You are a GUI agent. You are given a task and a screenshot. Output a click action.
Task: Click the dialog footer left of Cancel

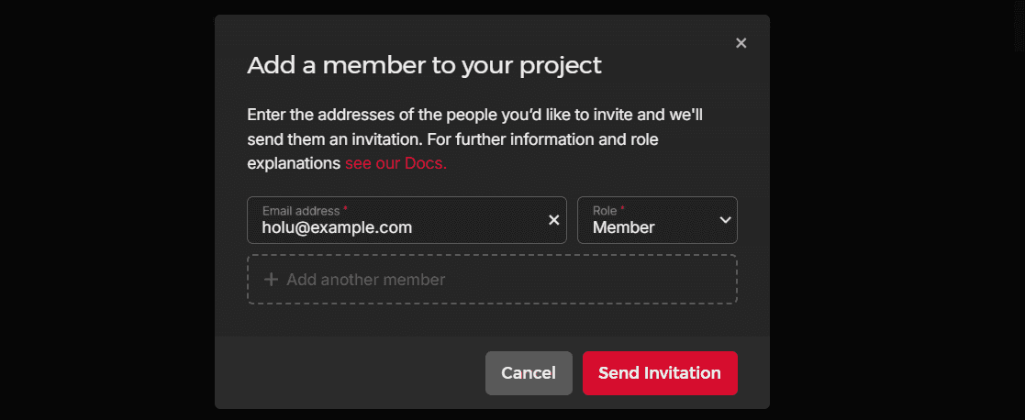point(349,373)
